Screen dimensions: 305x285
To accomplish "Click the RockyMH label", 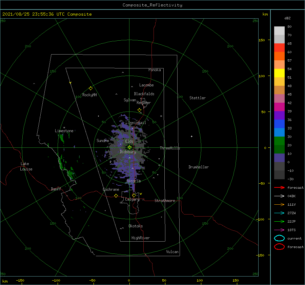I will (x=89, y=95).
